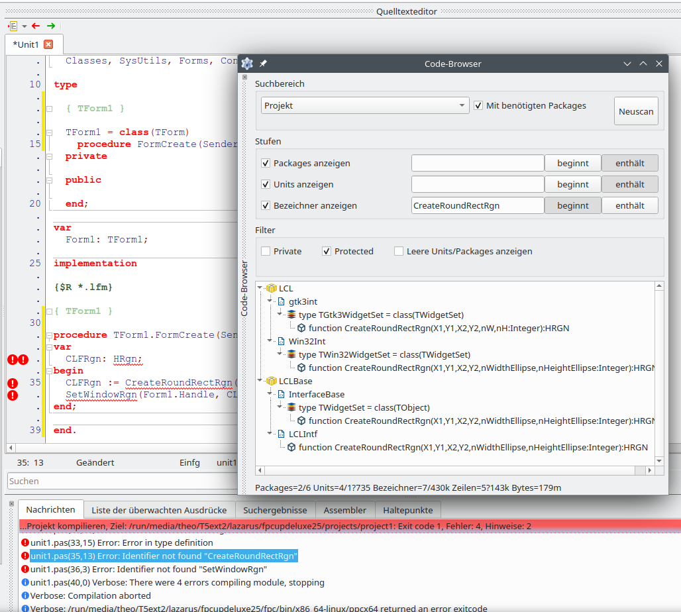
Task: Open 'Liste der überwachten Ausdrücke' tab
Action: (x=159, y=510)
